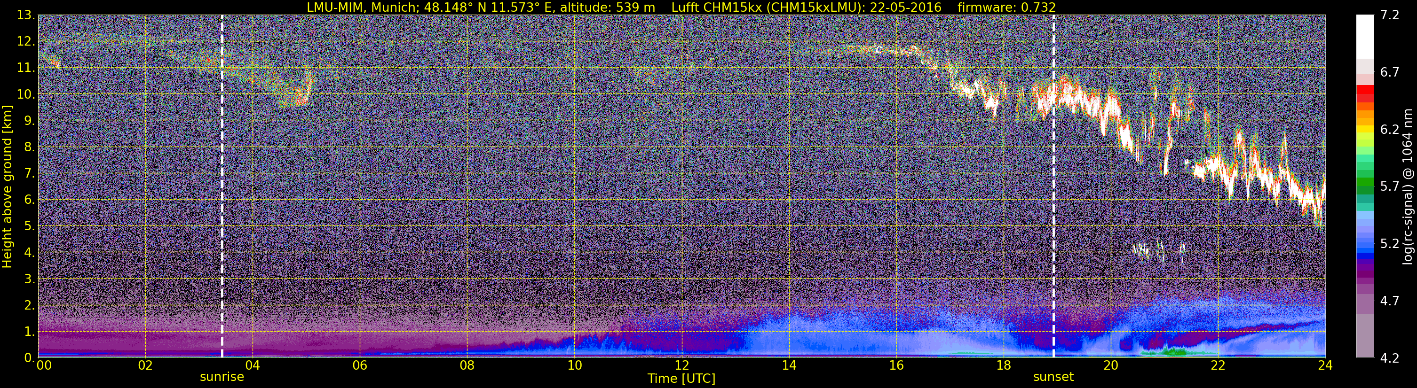Click the sunrise dashed vertical line marker
The image size is (1417, 388).
(x=222, y=186)
